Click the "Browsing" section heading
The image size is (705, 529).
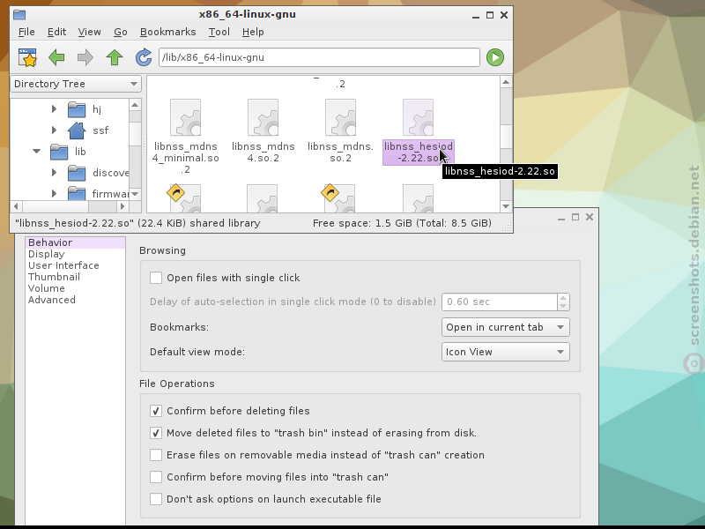point(162,250)
